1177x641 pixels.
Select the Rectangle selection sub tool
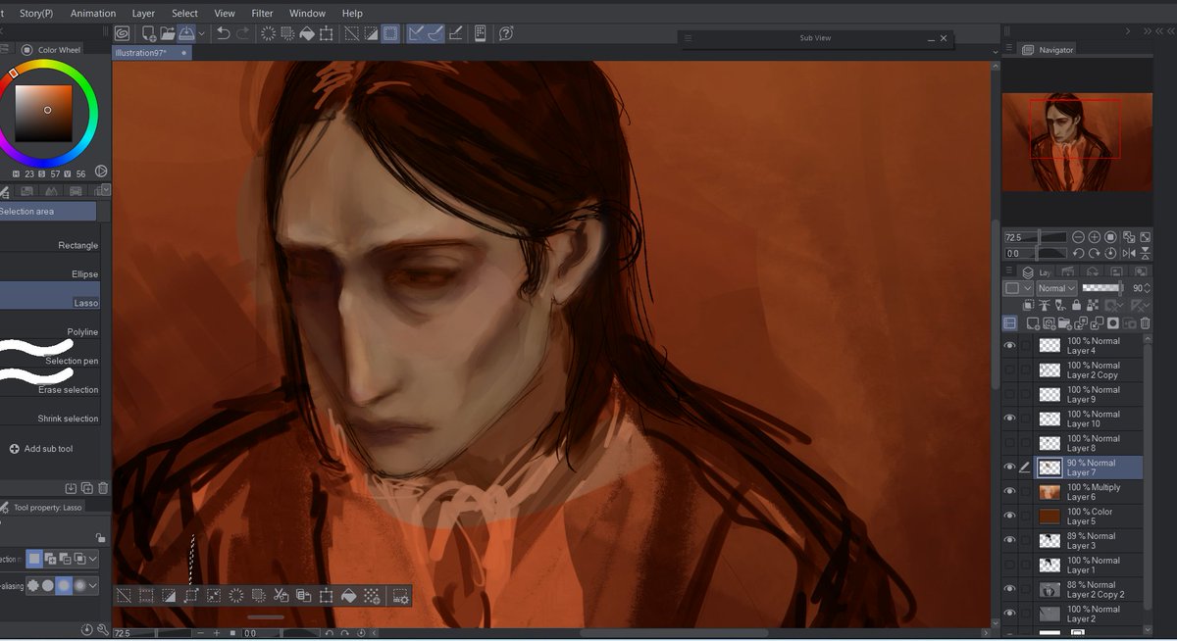pos(49,245)
